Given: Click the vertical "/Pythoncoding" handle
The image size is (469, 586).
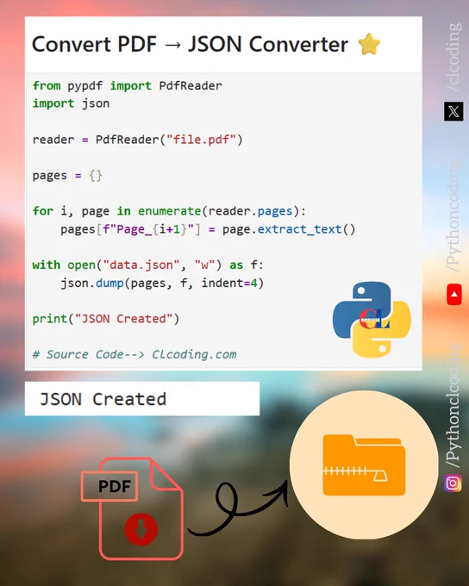Looking at the screenshot, I should click(453, 217).
